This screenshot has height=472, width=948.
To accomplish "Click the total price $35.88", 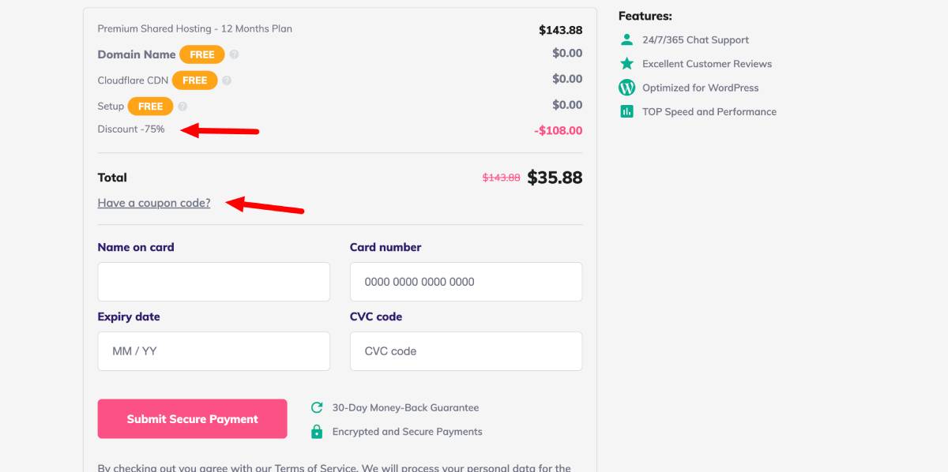I will click(x=555, y=178).
